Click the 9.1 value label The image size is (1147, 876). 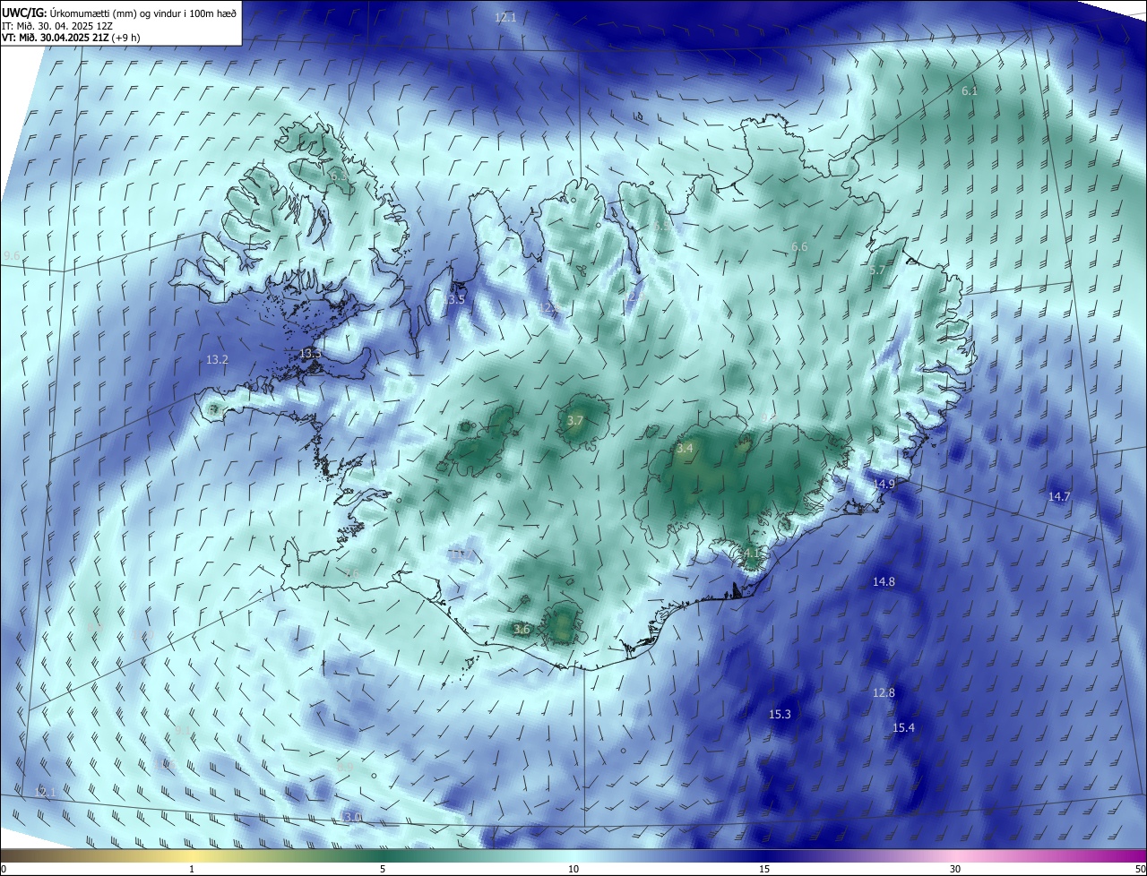[183, 730]
